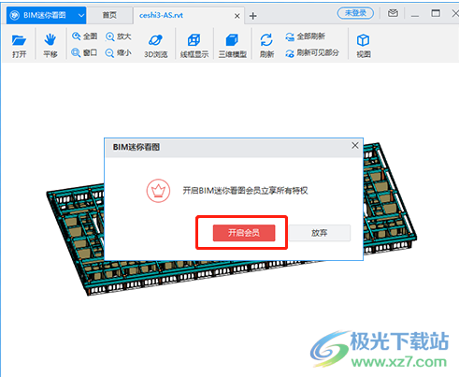The height and width of the screenshot is (377, 459).
Task: Click 刷新可见部分 to refresh visible part
Action: [x=312, y=52]
